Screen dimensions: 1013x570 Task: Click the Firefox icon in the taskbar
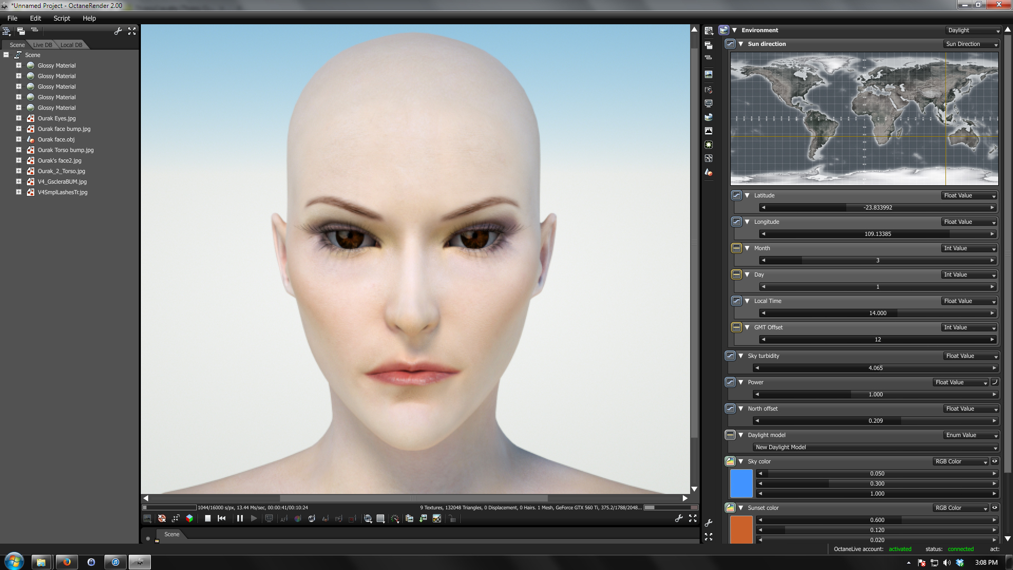(67, 562)
